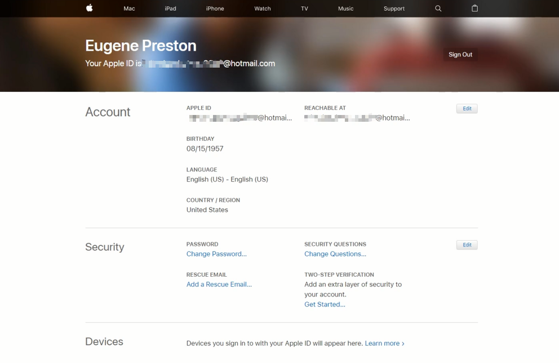Open the TV menu
Screen dimensions: 559x363
click(x=304, y=8)
